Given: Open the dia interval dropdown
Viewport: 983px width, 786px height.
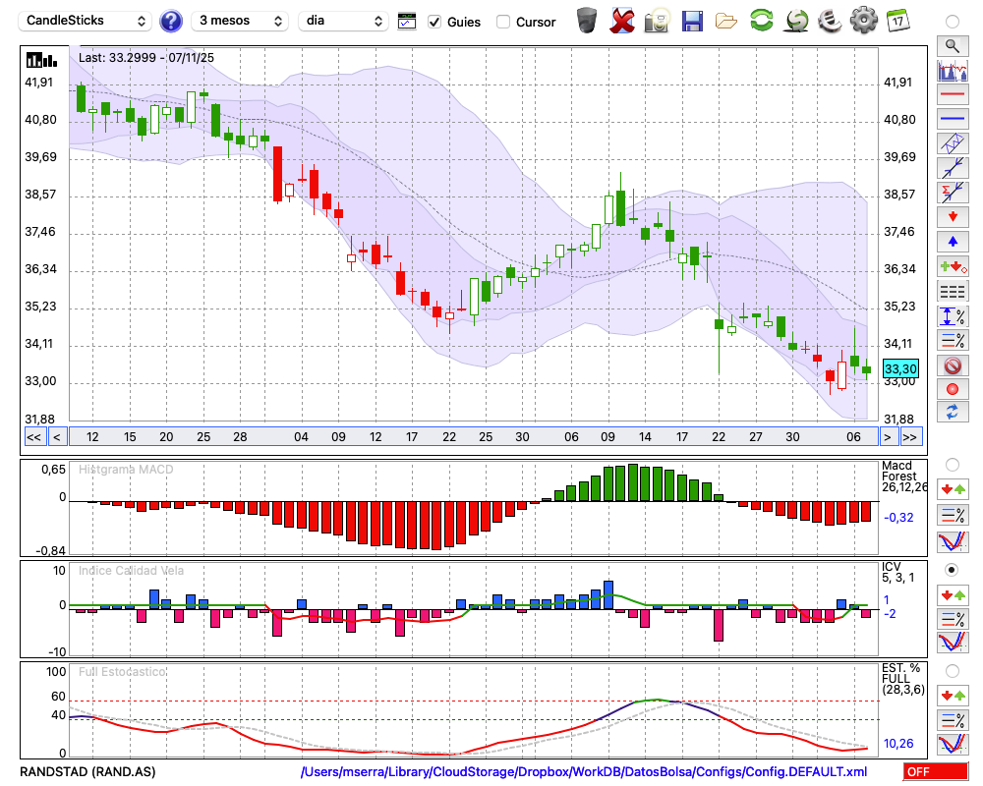Looking at the screenshot, I should [x=343, y=21].
